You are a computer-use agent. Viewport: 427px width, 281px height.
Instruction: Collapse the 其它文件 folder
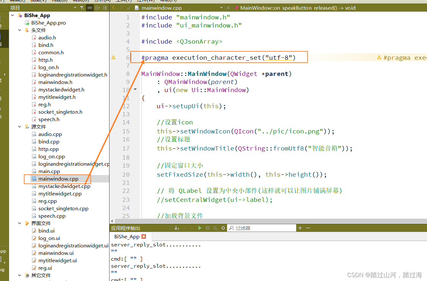pos(20,275)
